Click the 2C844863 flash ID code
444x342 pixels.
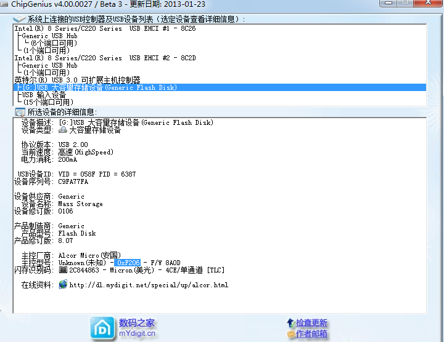(84, 270)
